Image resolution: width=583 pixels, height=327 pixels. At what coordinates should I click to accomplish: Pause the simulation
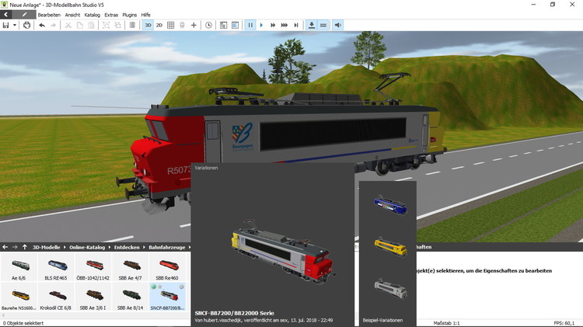pos(250,26)
